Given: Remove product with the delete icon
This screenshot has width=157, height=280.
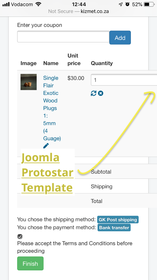Looking at the screenshot, I should point(101,93).
